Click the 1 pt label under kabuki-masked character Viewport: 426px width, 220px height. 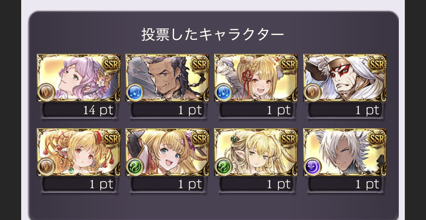(367, 110)
